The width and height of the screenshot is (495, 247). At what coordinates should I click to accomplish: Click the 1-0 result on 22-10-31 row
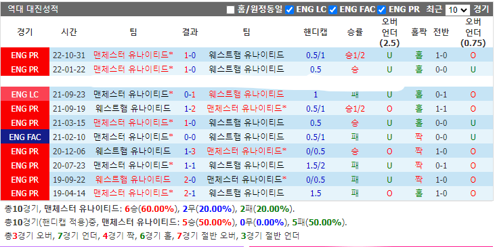tap(190, 55)
